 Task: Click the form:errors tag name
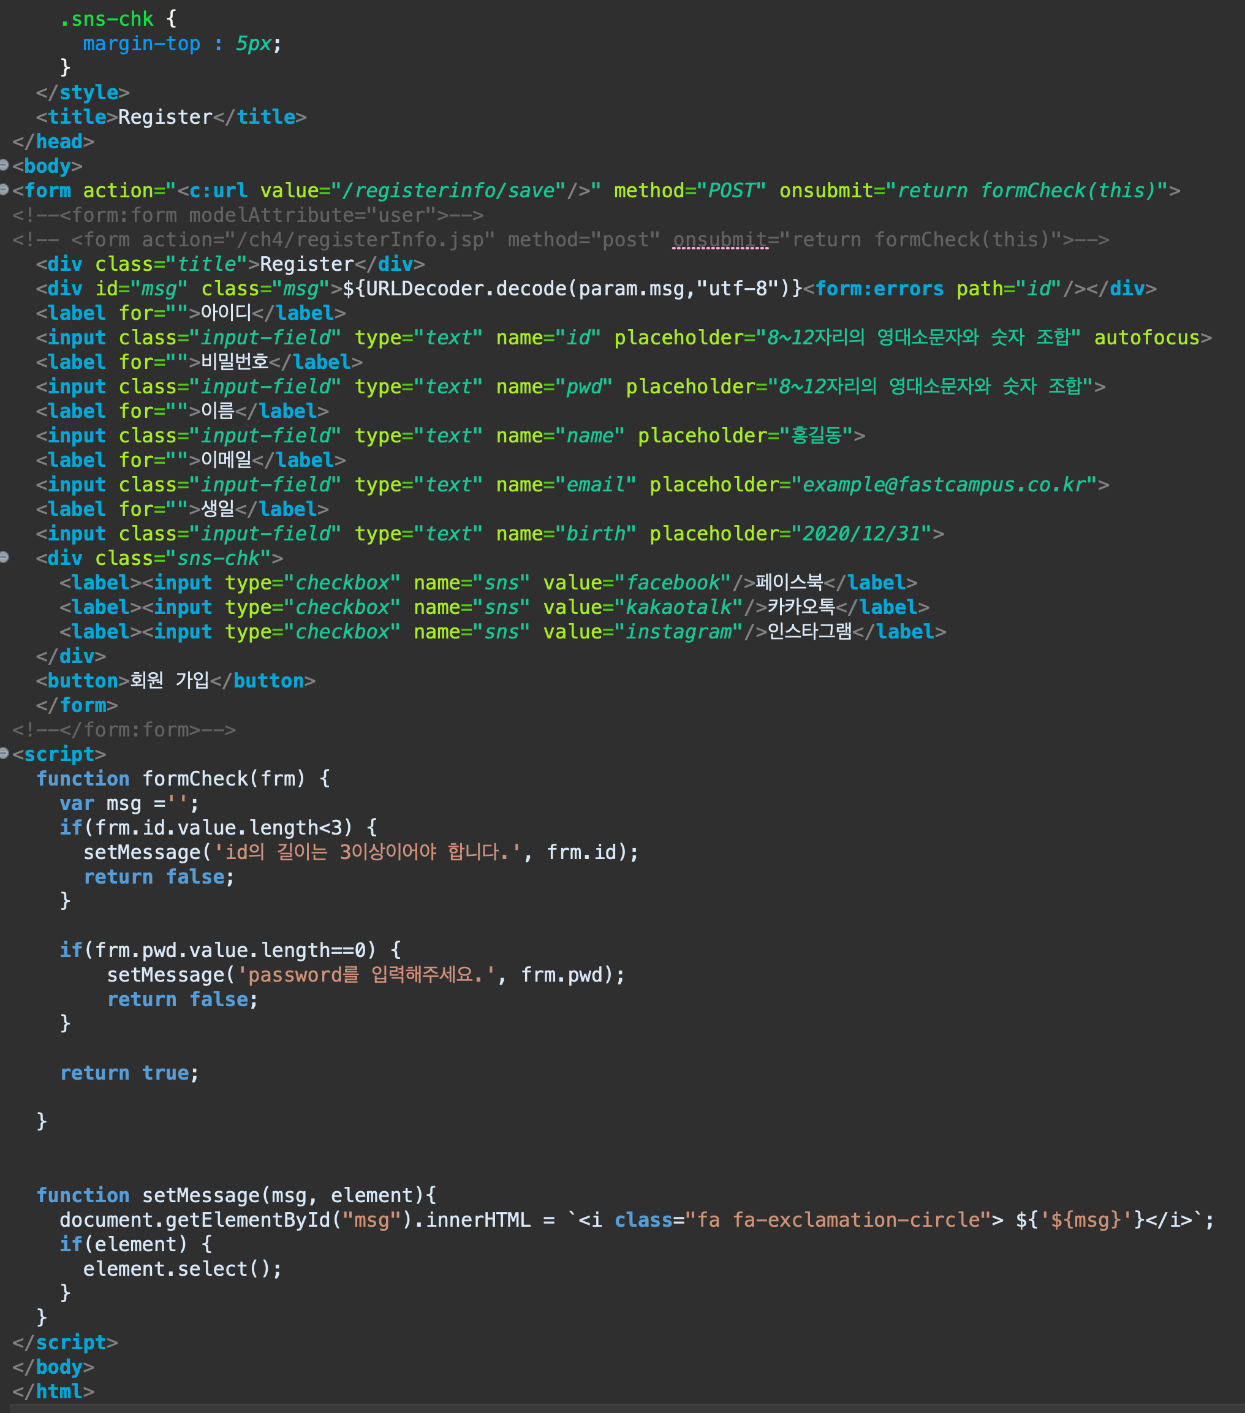pos(879,288)
